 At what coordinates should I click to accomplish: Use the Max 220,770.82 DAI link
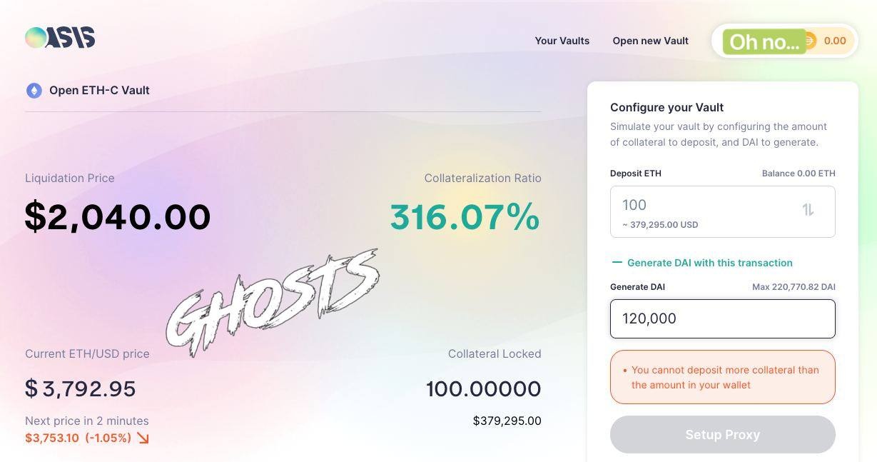794,287
